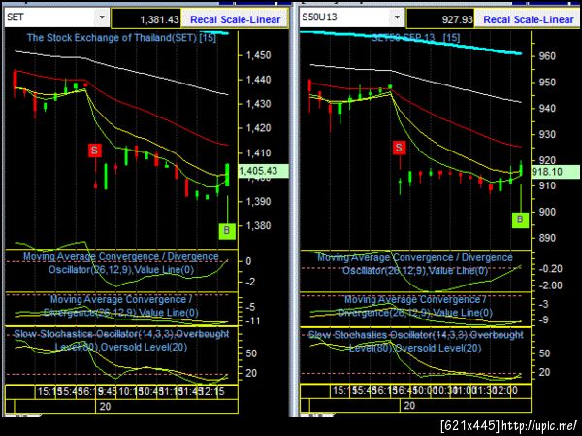Click the -11 MACD scale value
Image resolution: width=582 pixels, height=436 pixels.
[x=253, y=321]
